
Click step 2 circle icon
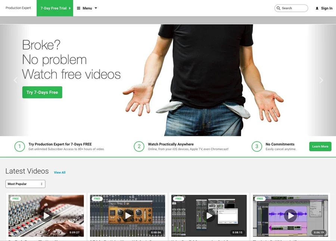(x=139, y=146)
